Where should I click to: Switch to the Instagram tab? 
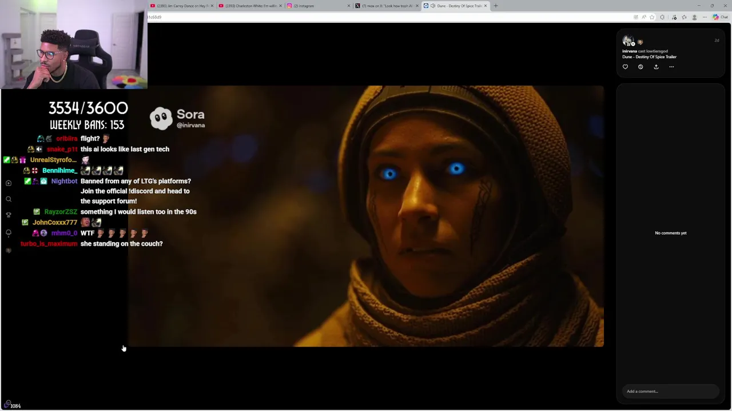317,6
